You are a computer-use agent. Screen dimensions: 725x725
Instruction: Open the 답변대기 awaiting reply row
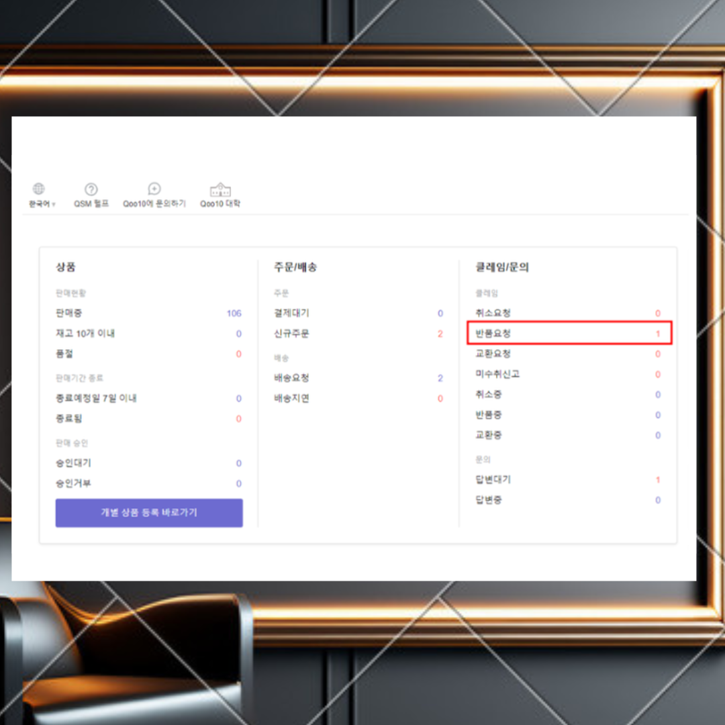569,479
